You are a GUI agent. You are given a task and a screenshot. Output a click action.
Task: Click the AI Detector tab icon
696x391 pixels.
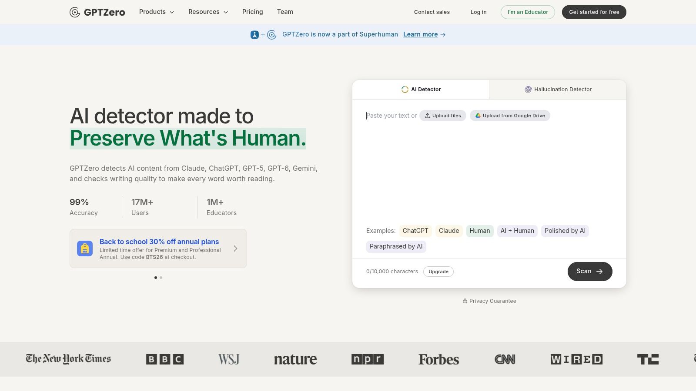pos(405,89)
